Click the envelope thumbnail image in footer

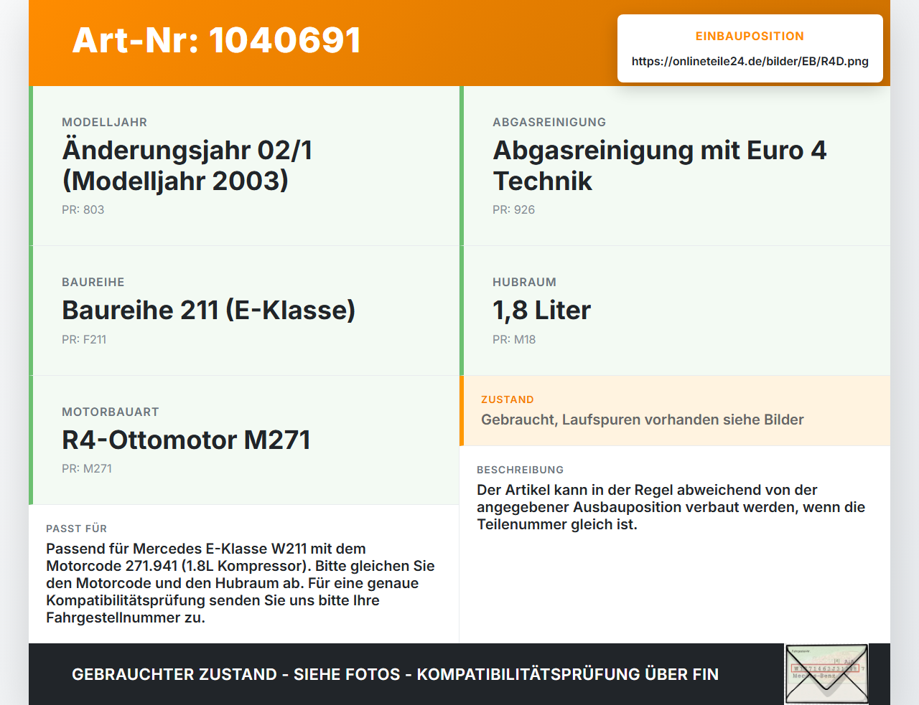826,674
